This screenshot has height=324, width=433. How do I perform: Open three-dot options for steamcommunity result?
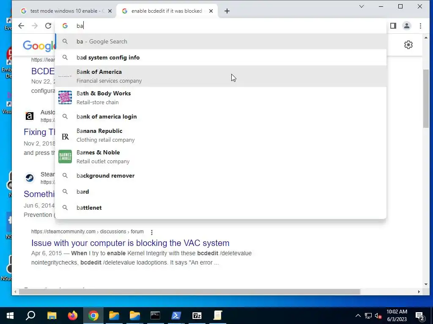tap(152, 232)
